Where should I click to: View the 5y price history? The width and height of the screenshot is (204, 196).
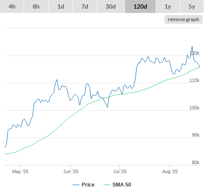(192, 6)
